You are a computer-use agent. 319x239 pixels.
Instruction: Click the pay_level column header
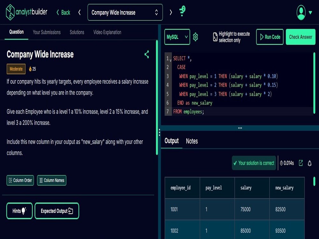(x=217, y=188)
